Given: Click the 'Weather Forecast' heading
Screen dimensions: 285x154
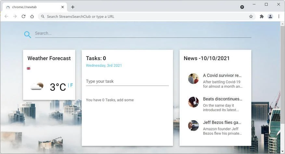Looking at the screenshot, I should [x=49, y=58].
